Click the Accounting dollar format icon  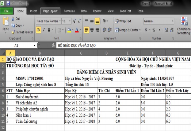[146, 30]
